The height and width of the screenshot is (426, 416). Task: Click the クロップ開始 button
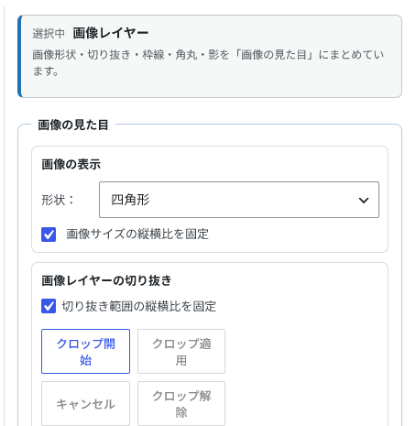85,351
